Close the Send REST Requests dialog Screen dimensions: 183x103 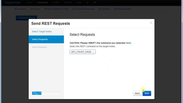pyautogui.click(x=151, y=23)
